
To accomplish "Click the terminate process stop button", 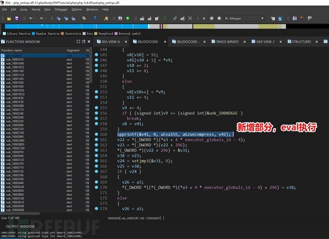I will (219, 19).
